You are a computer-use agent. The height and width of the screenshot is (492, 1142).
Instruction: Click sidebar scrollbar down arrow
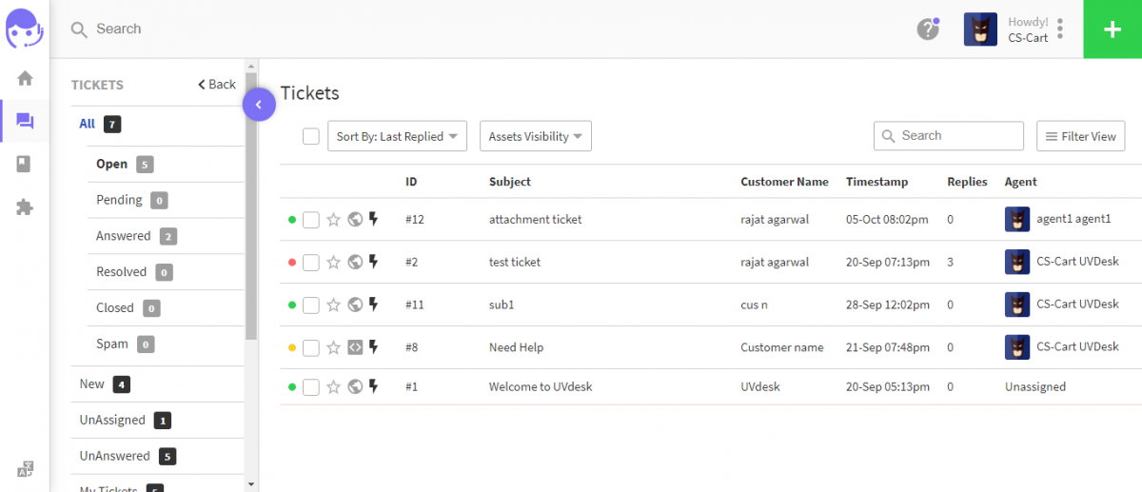251,484
